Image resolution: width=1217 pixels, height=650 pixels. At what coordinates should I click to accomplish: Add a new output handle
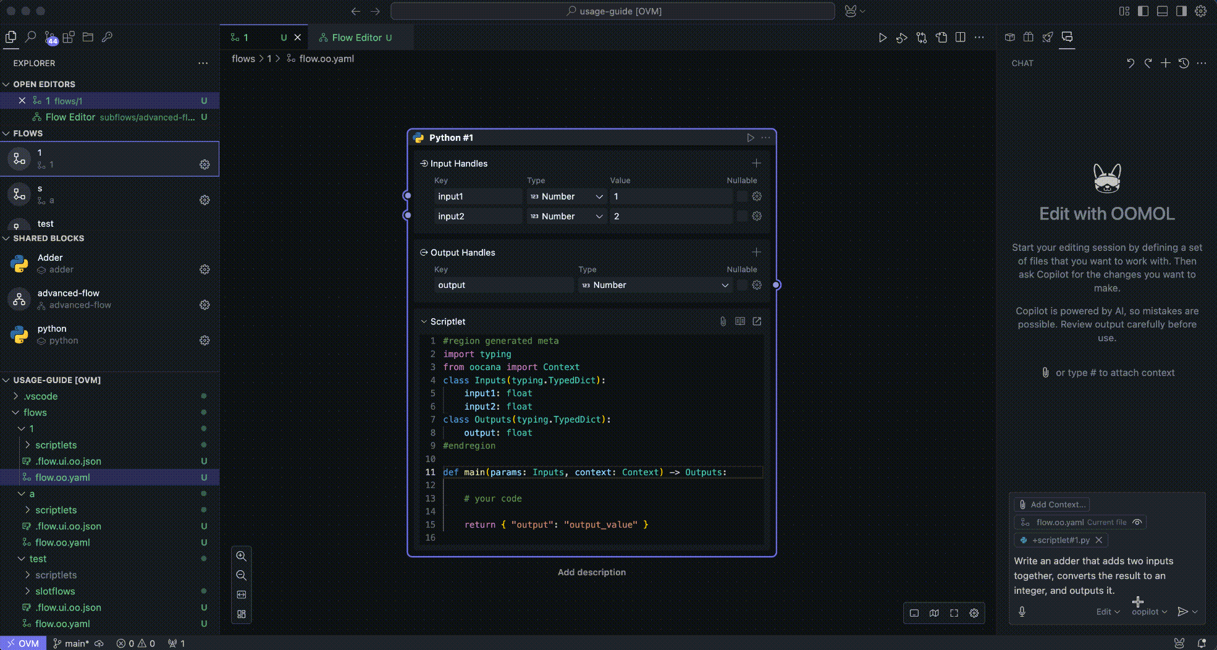(x=756, y=252)
